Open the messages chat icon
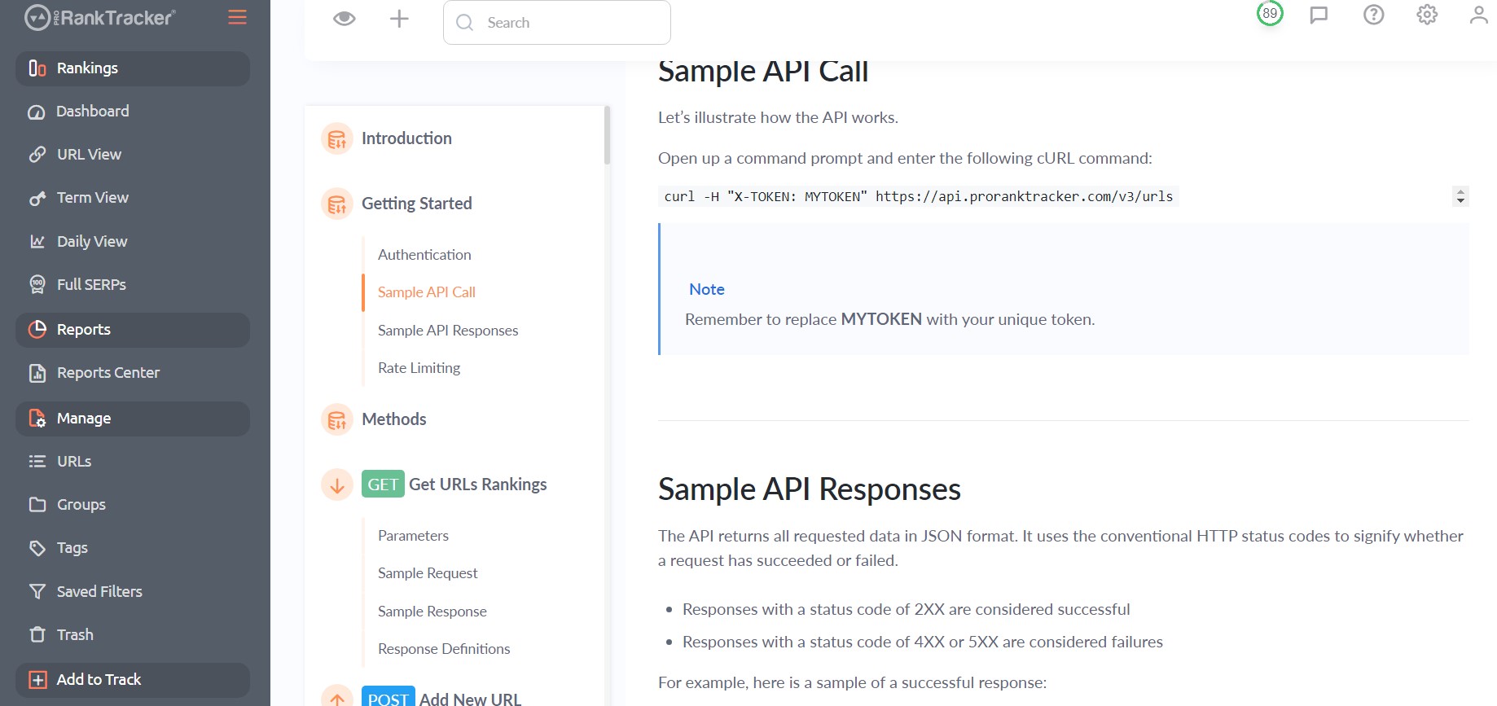This screenshot has height=706, width=1497. click(x=1319, y=15)
